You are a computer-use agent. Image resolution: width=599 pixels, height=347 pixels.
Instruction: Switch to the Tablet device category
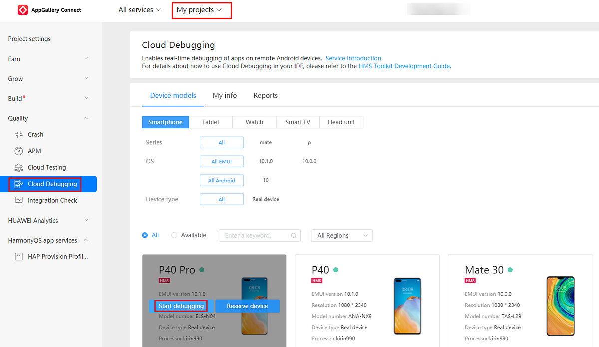pos(210,122)
